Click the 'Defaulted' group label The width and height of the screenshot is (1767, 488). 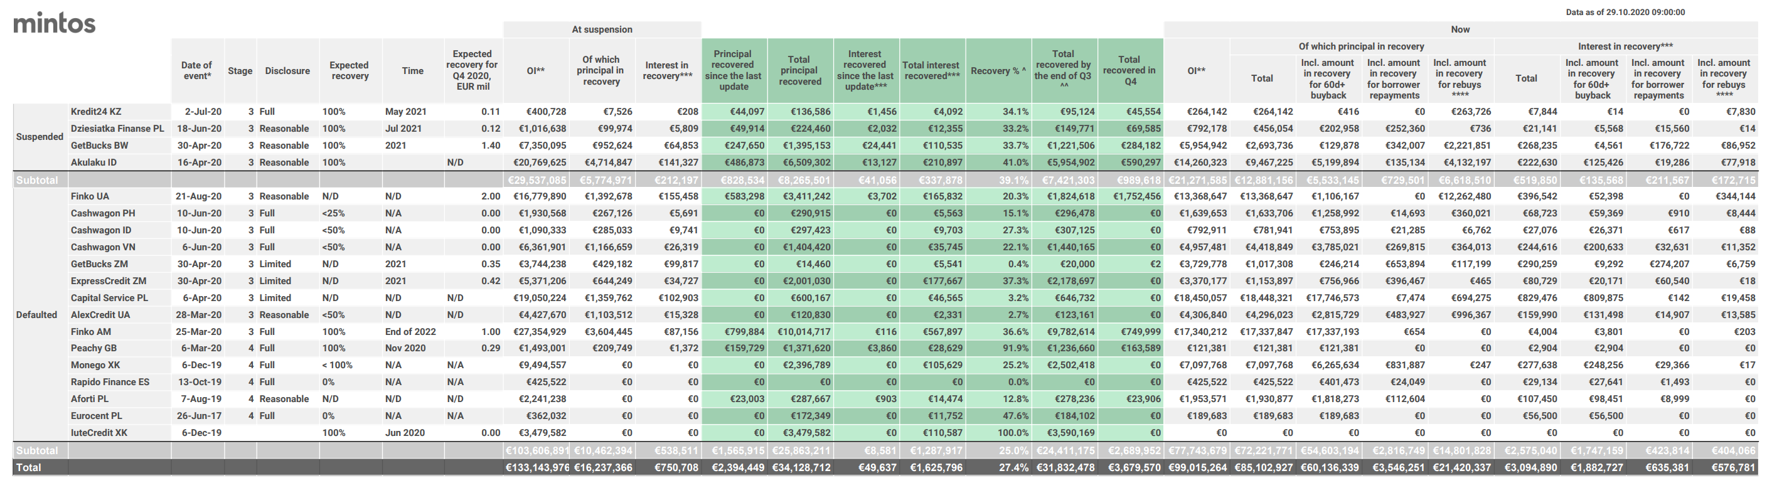(x=36, y=315)
